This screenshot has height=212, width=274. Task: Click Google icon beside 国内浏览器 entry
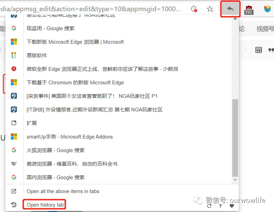[x=14, y=177]
